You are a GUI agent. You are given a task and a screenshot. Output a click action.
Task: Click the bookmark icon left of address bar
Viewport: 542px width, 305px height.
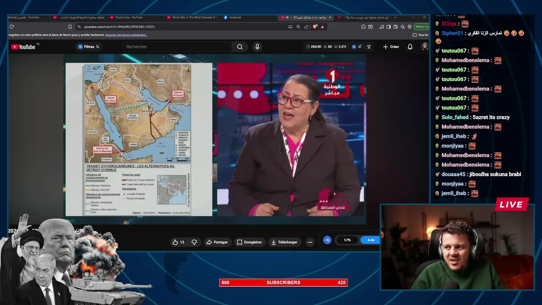click(70, 27)
